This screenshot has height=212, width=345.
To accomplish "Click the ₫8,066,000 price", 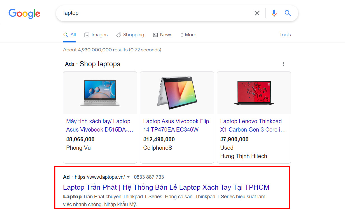I will point(80,139).
